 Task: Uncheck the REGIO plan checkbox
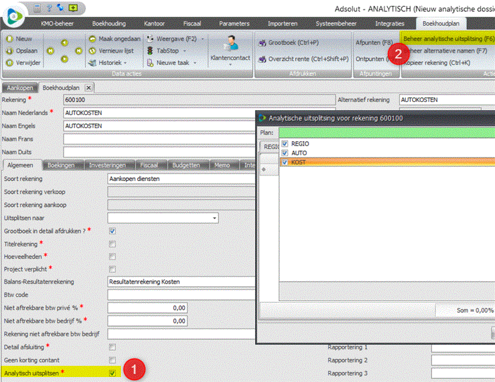(x=285, y=144)
